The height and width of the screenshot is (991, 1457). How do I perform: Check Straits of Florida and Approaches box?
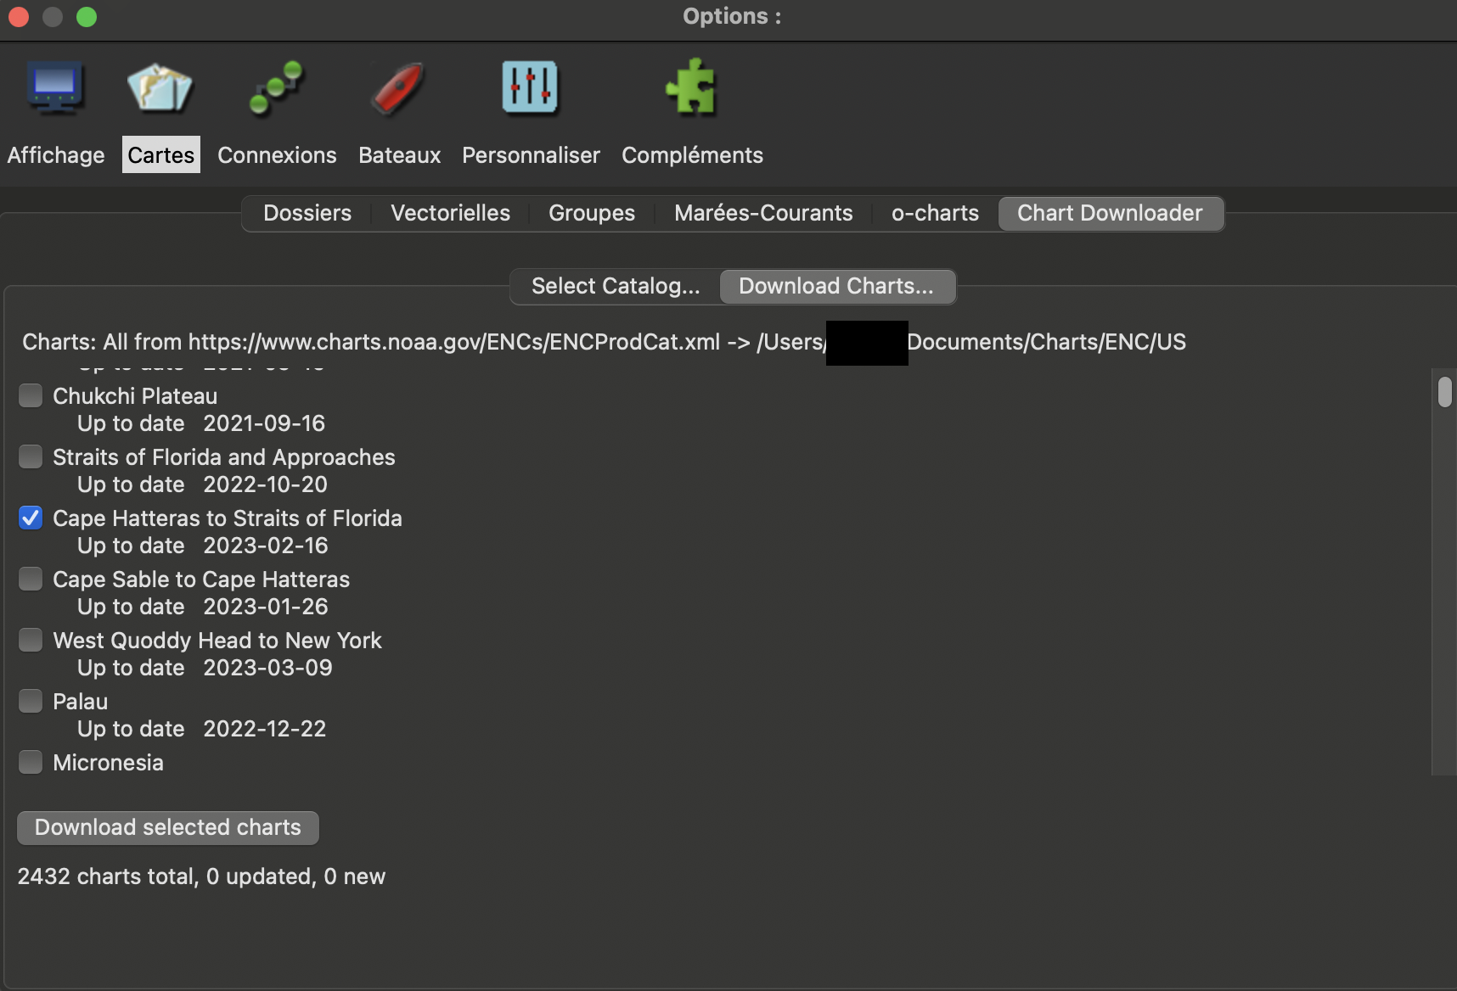pos(31,456)
